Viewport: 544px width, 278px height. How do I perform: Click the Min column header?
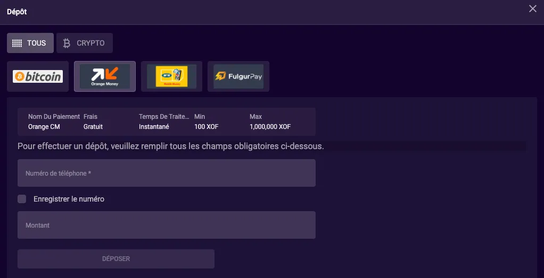click(200, 117)
